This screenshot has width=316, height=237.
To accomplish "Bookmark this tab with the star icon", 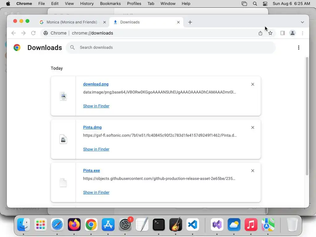I will point(270,33).
